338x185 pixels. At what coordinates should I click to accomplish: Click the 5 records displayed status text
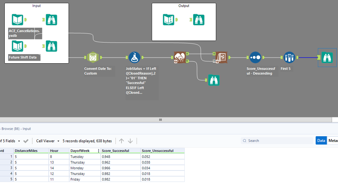(87, 141)
